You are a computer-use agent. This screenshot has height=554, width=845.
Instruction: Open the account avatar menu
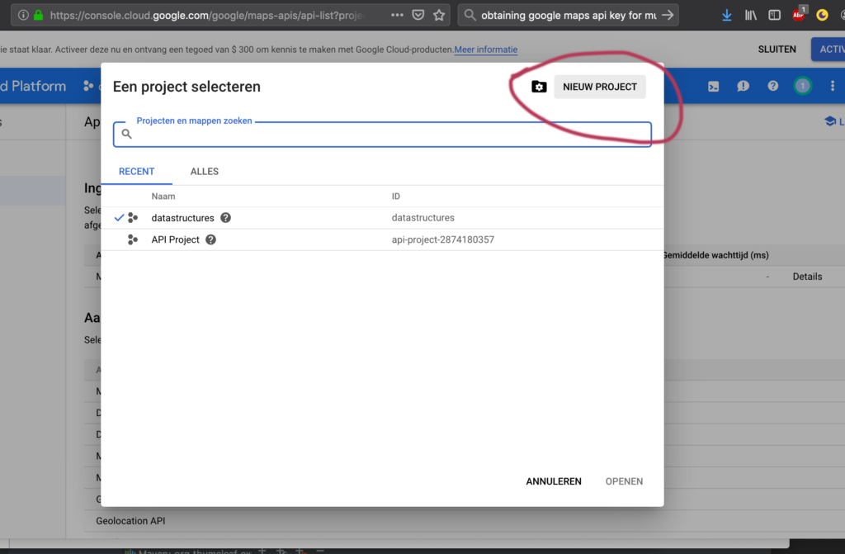(x=802, y=86)
